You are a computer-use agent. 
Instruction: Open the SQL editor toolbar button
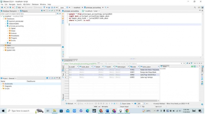[x=18, y=7]
